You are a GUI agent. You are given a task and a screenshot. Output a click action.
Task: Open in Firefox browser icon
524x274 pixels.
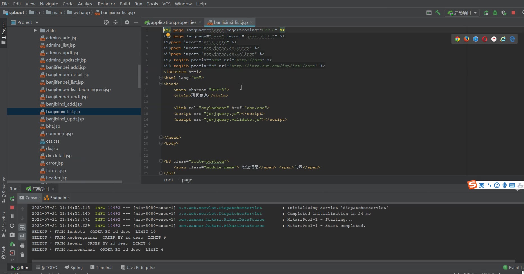[x=466, y=39]
